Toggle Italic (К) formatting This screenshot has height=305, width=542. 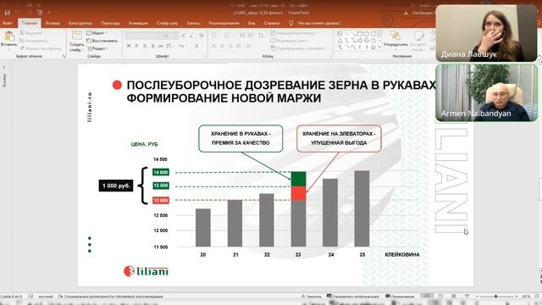click(136, 46)
